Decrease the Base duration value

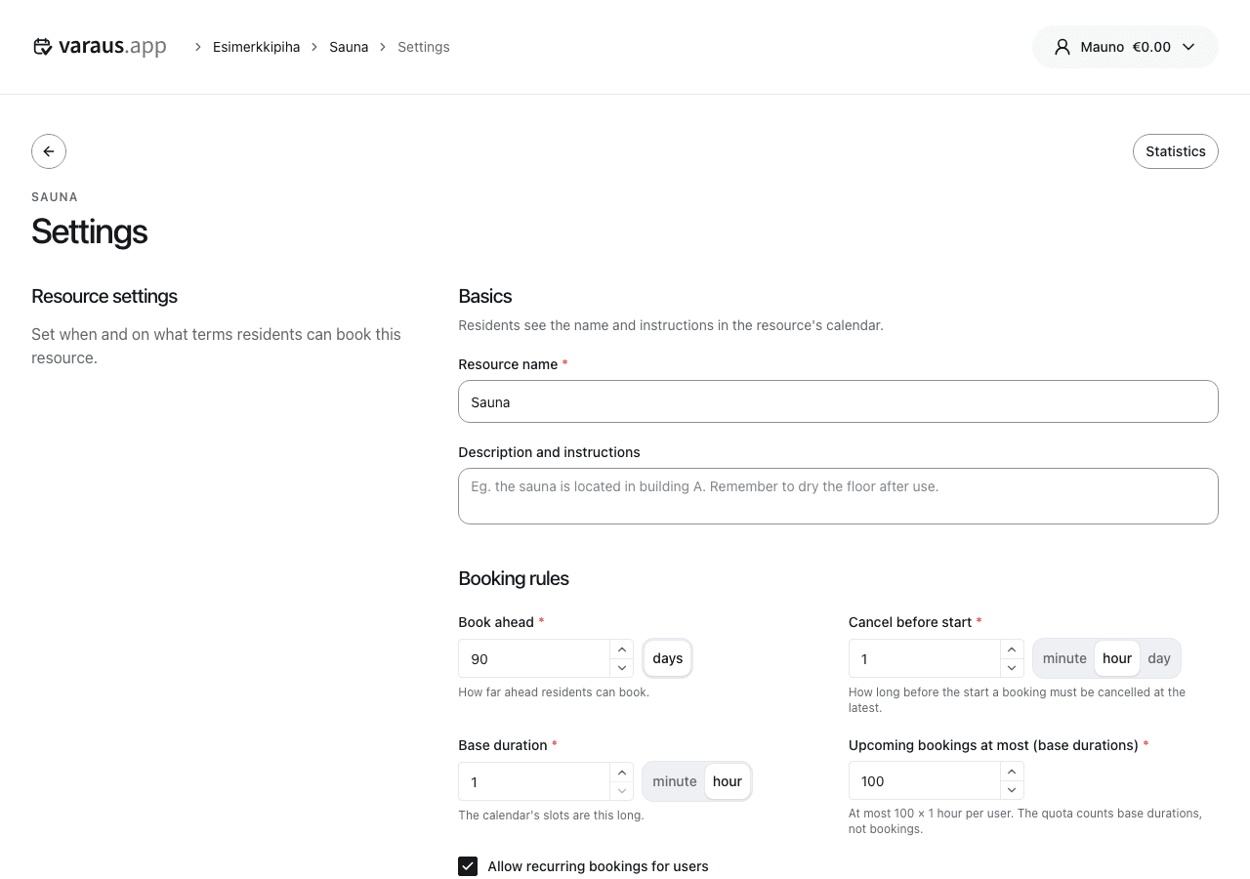click(x=622, y=791)
